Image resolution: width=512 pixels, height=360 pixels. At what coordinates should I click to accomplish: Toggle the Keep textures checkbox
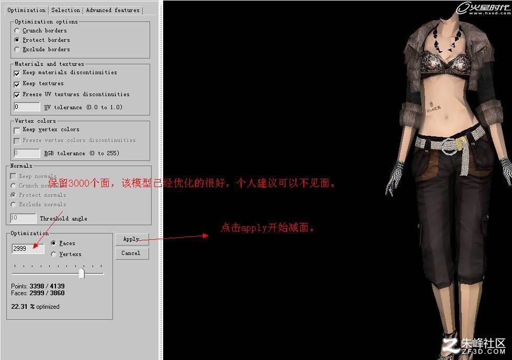click(17, 84)
